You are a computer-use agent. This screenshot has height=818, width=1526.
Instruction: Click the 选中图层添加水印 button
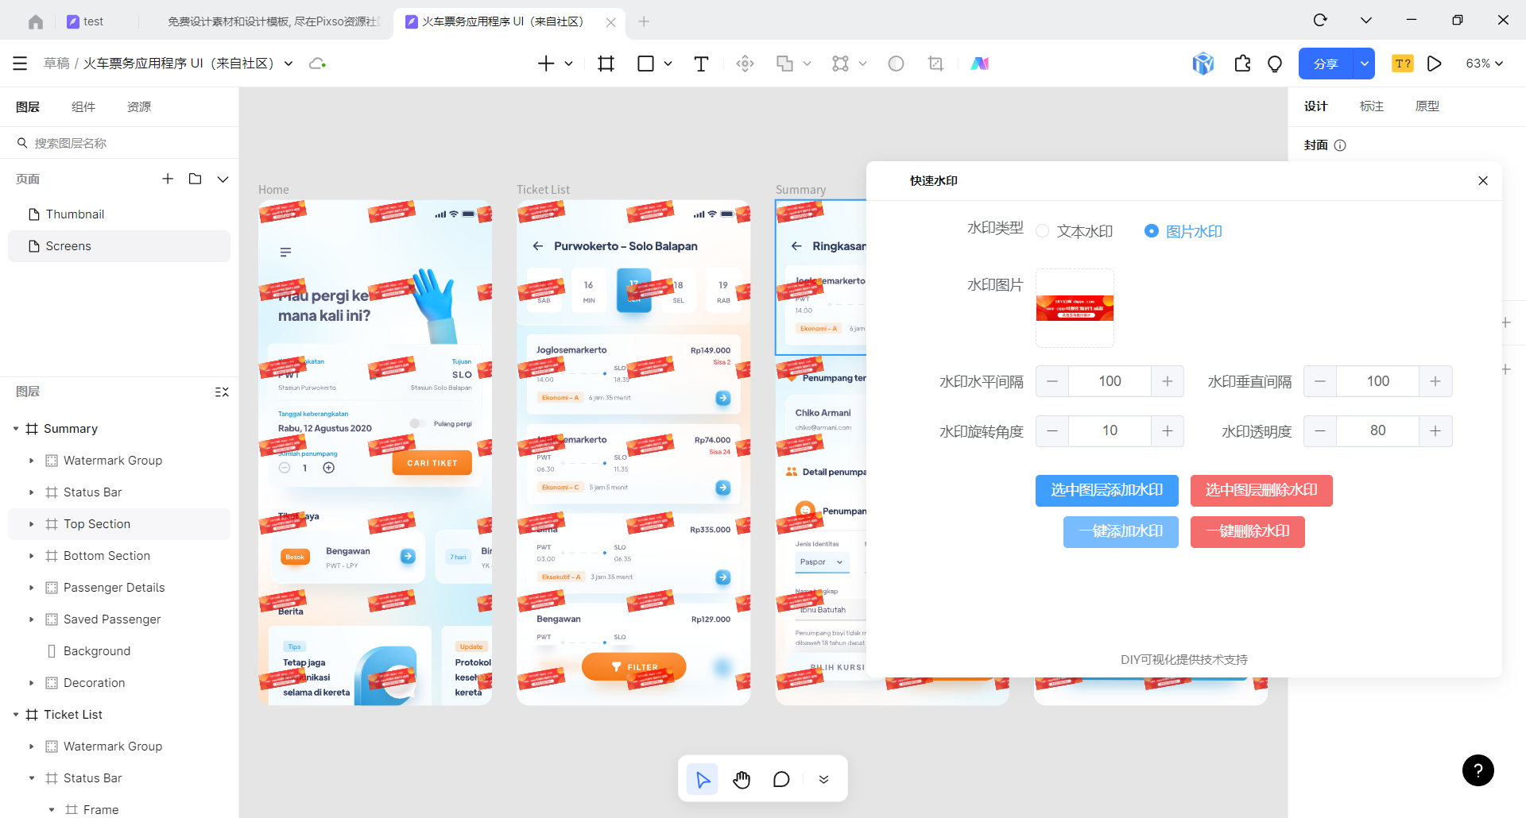(x=1106, y=490)
